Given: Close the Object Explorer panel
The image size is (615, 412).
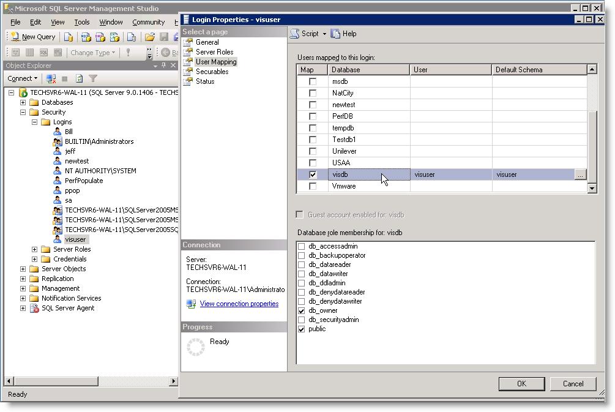Looking at the screenshot, I should coord(173,65).
